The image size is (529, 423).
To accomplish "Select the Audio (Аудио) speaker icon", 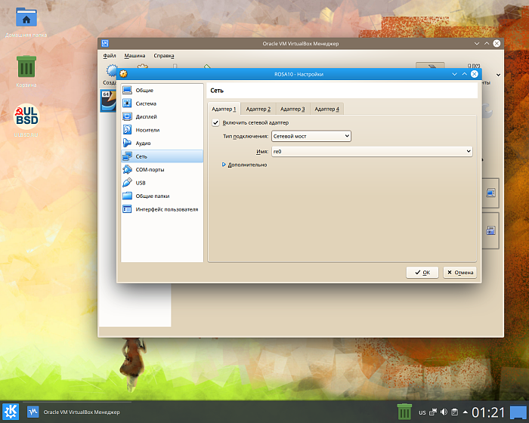I will pyautogui.click(x=127, y=143).
